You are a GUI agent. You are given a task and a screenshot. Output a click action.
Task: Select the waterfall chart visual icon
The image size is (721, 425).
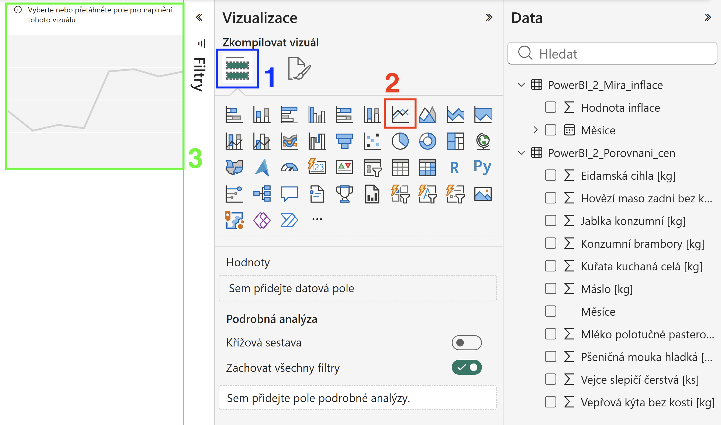tap(317, 141)
